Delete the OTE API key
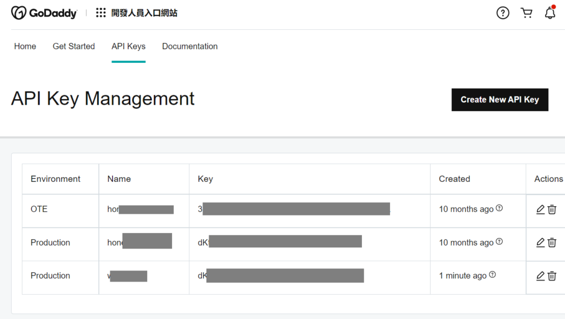565x319 pixels. [x=552, y=209]
